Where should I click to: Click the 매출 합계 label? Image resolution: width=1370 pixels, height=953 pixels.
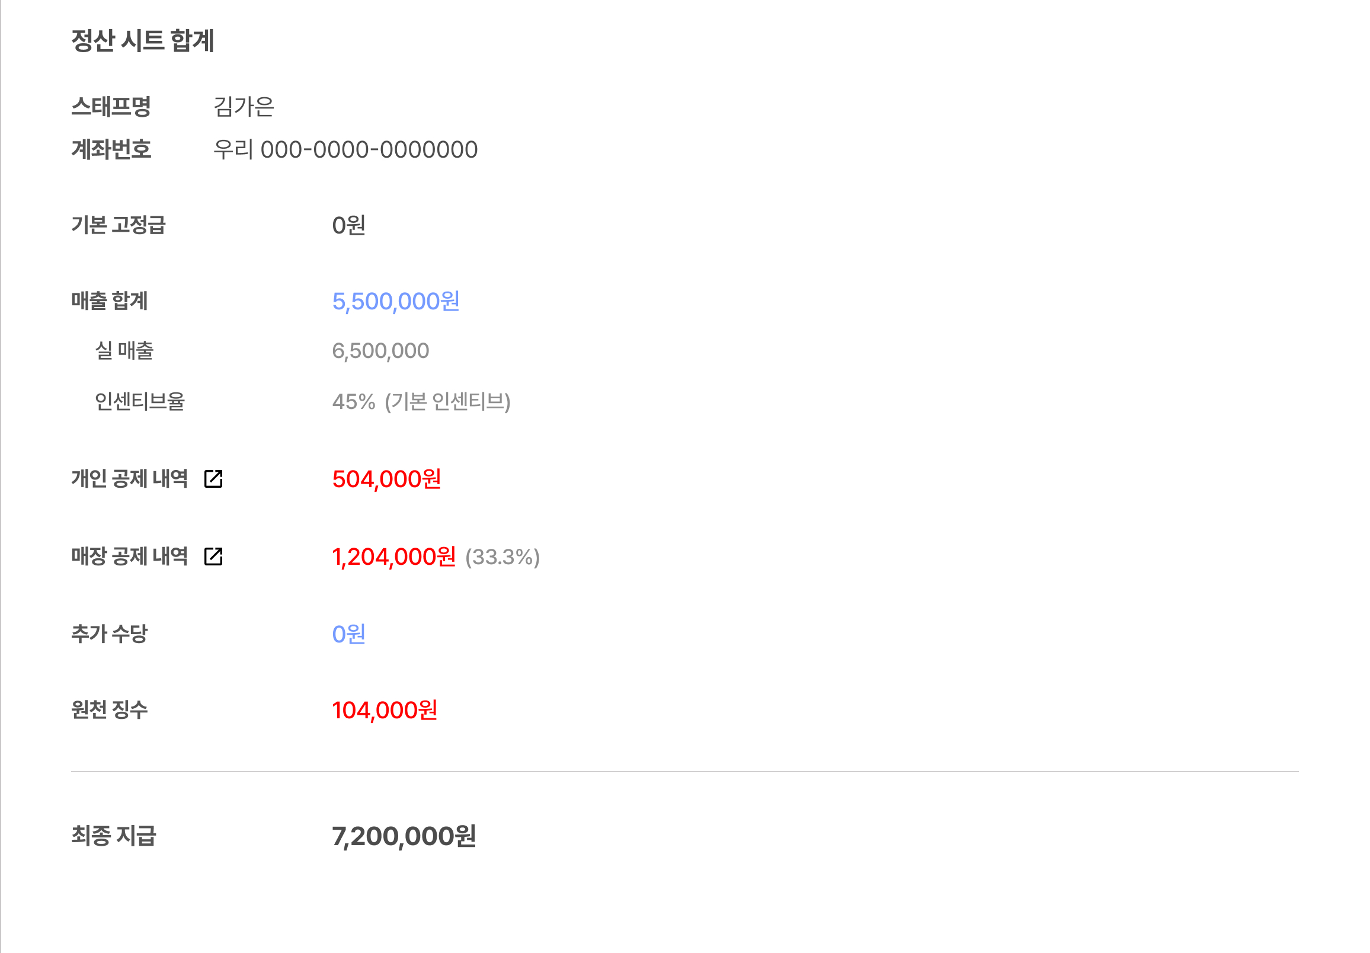109,300
